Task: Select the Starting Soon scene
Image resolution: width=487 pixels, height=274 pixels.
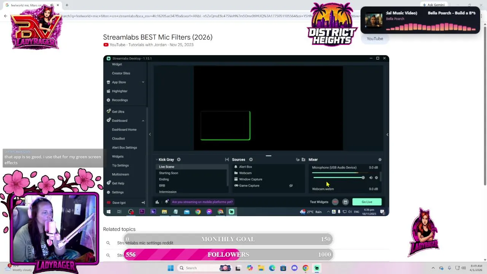Action: coord(169,173)
